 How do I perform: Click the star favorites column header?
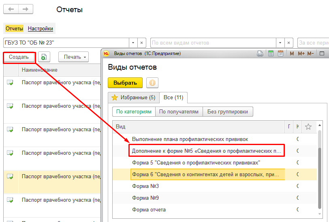tap(308, 127)
